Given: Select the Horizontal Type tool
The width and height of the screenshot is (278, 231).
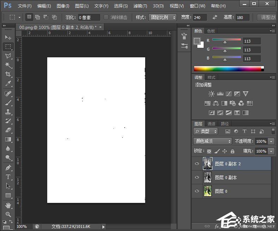Looking at the screenshot, I should (x=8, y=177).
